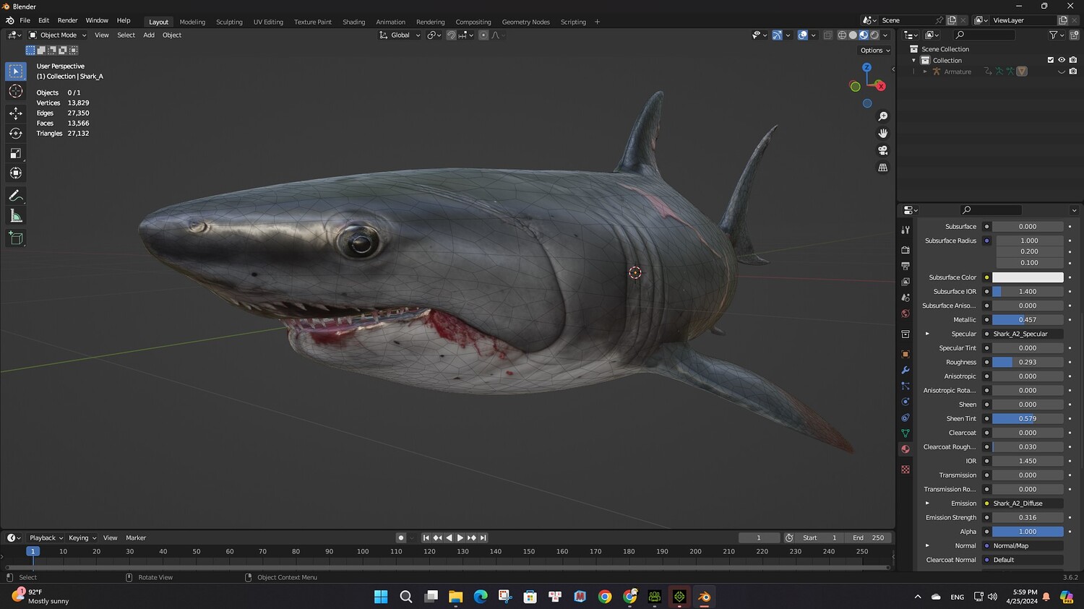The width and height of the screenshot is (1084, 609).
Task: Expand the Specular texture section
Action: [927, 334]
